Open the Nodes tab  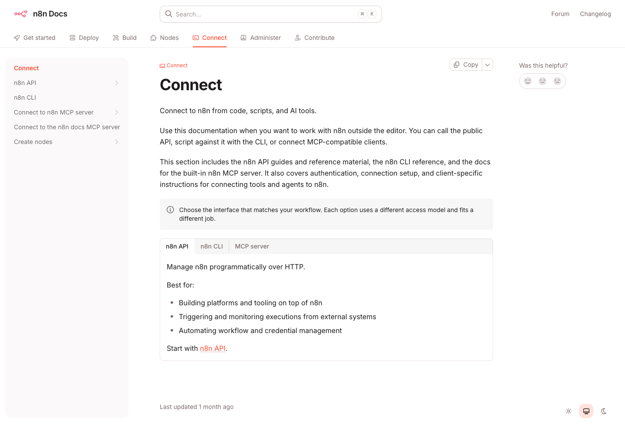click(x=164, y=38)
